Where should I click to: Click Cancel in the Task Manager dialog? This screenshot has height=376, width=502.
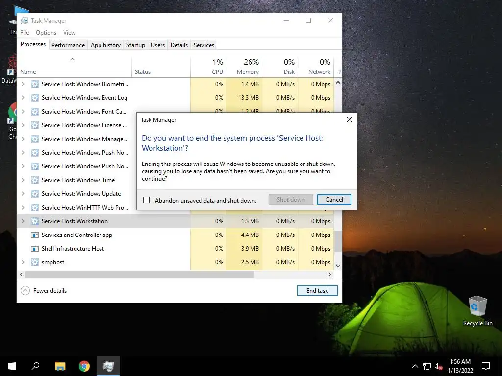[334, 200]
